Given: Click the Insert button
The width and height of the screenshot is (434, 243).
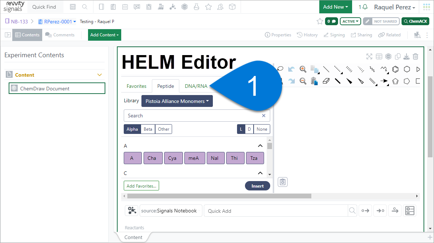Looking at the screenshot, I should (258, 186).
